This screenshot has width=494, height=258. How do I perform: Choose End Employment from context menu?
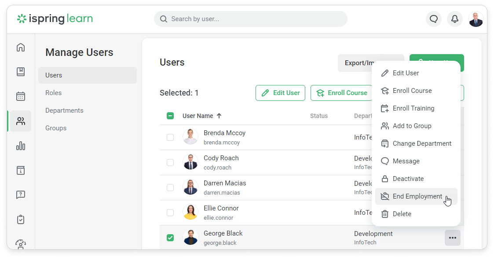click(416, 196)
